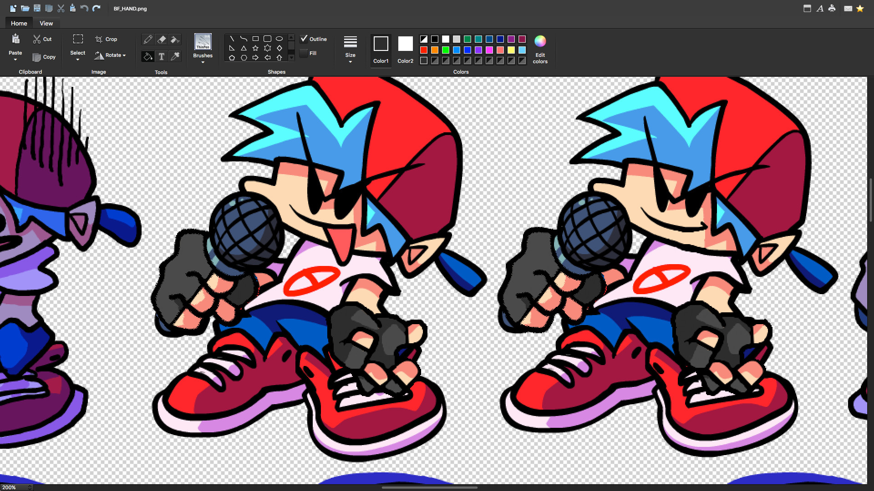Viewport: 874px width, 491px height.
Task: Switch to the View tab
Action: tap(46, 23)
